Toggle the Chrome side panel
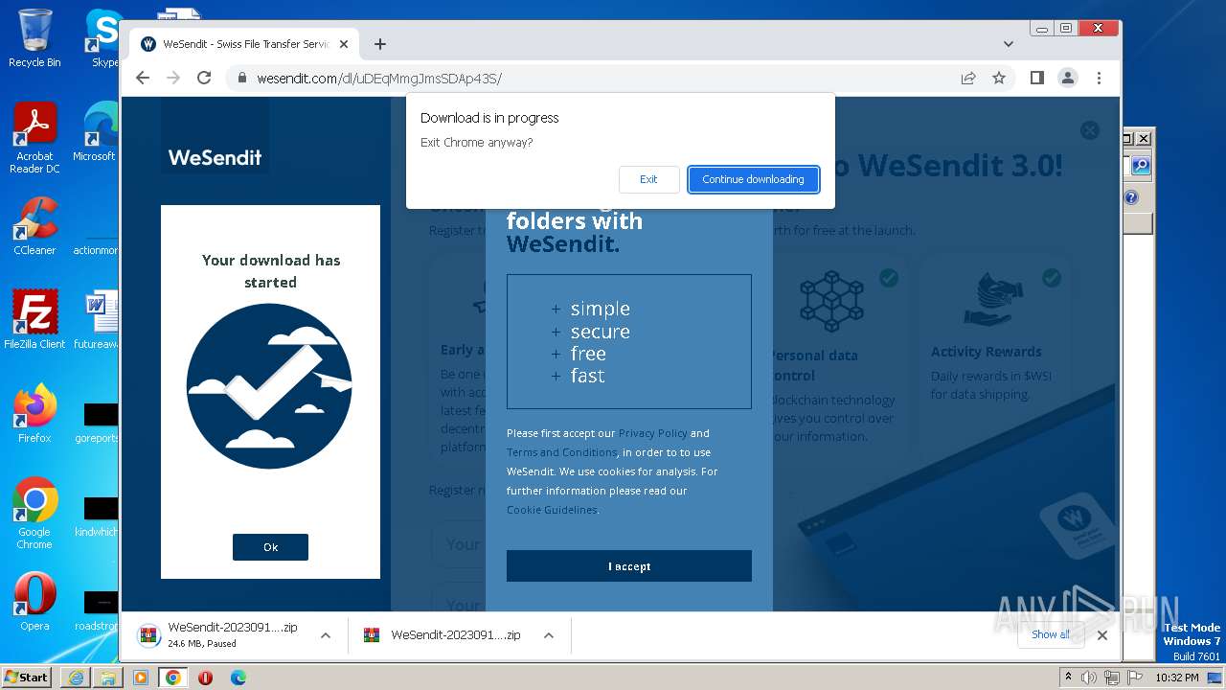 [1036, 78]
